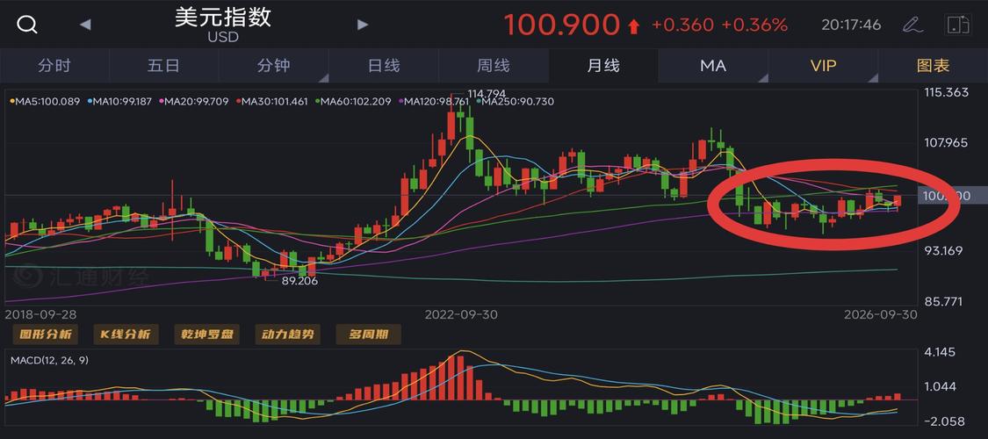Click the 107.965 price axis value
988x439 pixels.
coord(946,143)
